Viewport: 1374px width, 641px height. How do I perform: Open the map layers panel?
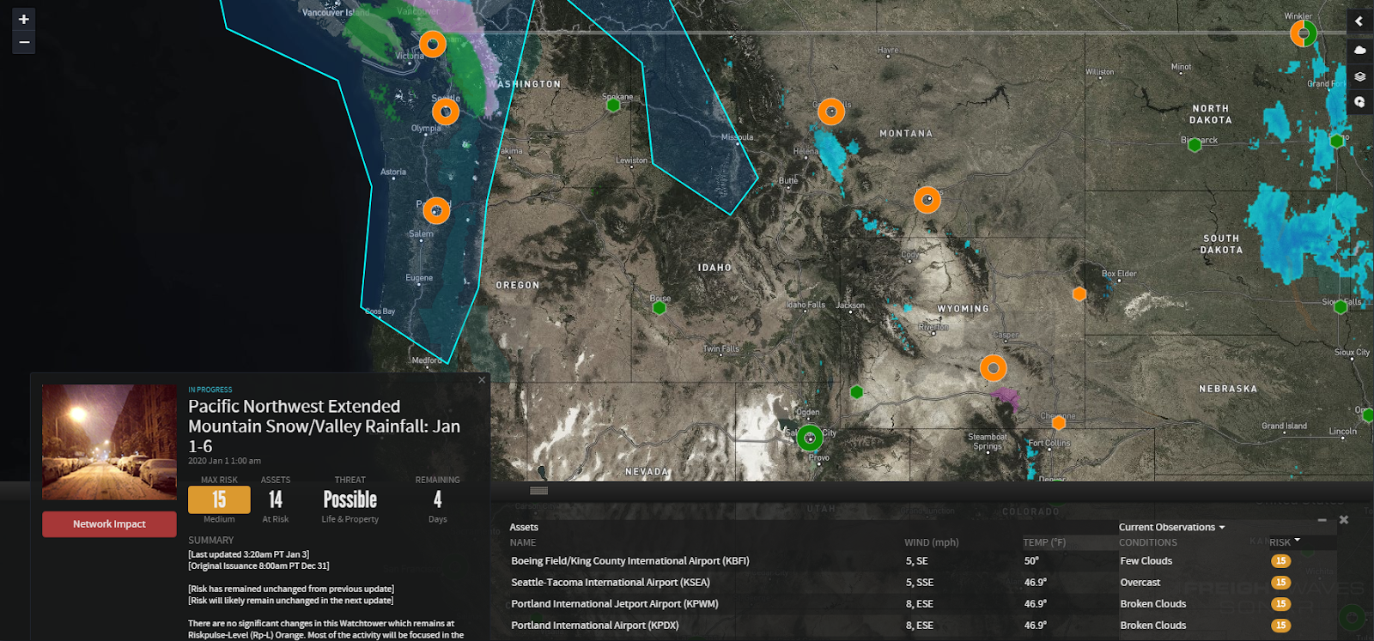pos(1359,76)
